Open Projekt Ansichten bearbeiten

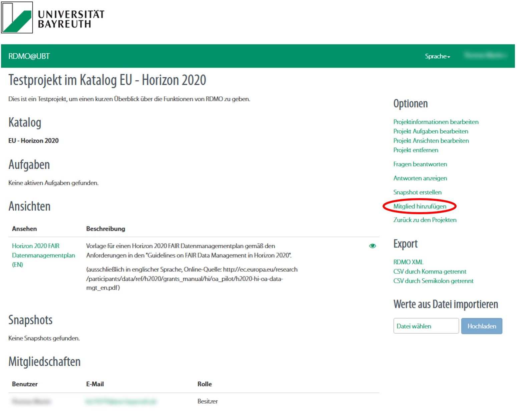(x=431, y=140)
